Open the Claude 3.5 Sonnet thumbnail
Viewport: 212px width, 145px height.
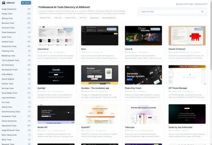coord(187,36)
